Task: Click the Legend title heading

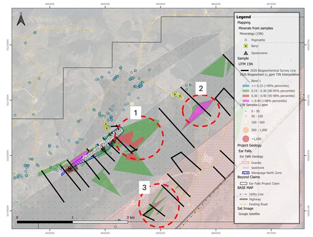Action: coord(244,17)
